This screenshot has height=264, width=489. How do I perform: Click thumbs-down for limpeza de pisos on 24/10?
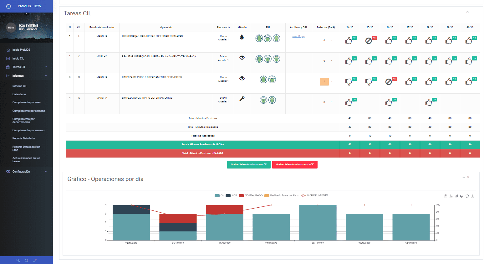(x=349, y=82)
